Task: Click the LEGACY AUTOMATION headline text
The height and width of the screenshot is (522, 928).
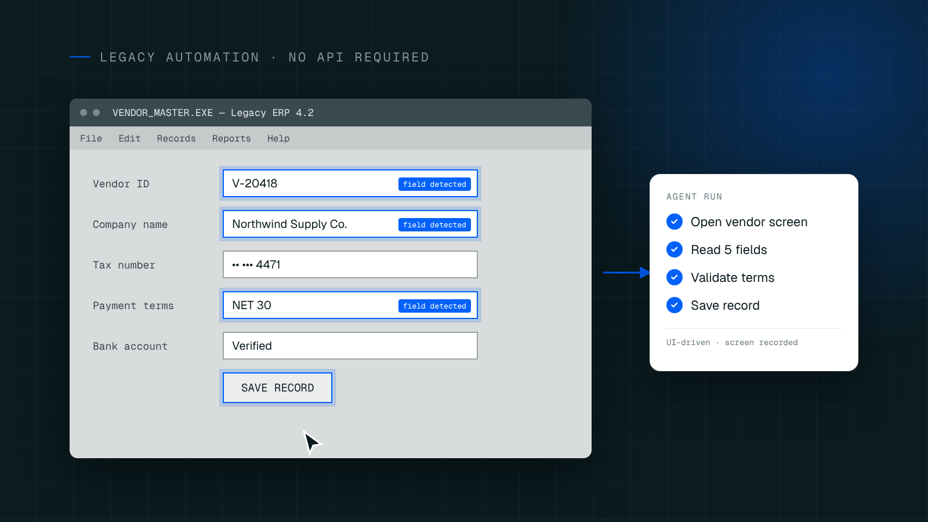Action: point(264,57)
